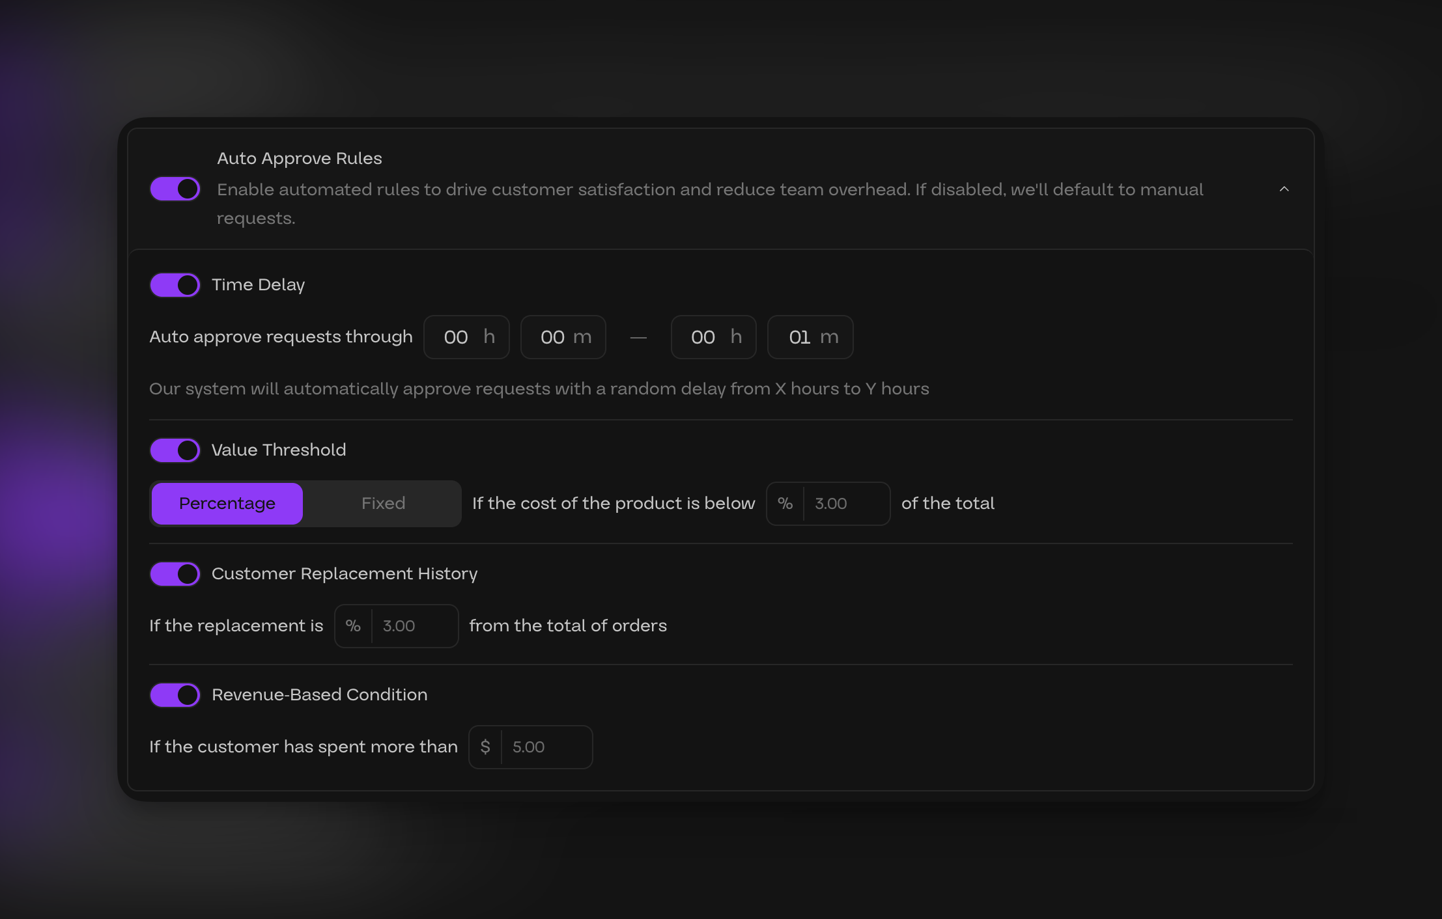This screenshot has width=1442, height=919.
Task: Click the percent symbol beside the threshold value
Action: pyautogui.click(x=785, y=503)
